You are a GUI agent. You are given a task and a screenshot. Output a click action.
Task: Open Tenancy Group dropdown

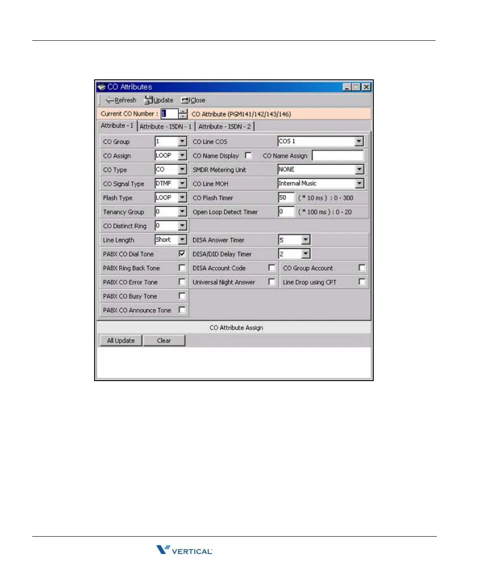[x=182, y=212]
